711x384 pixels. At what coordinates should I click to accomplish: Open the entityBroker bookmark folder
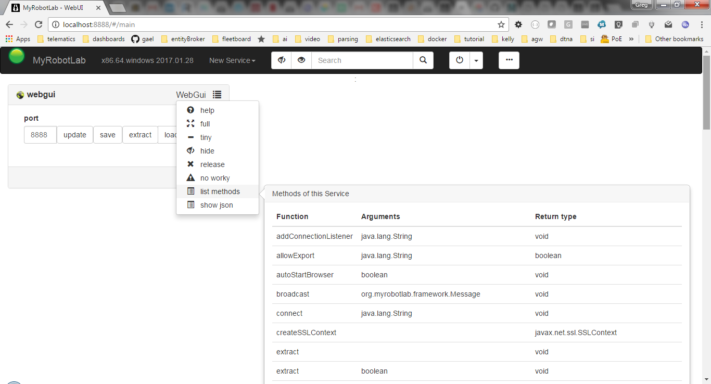click(183, 39)
